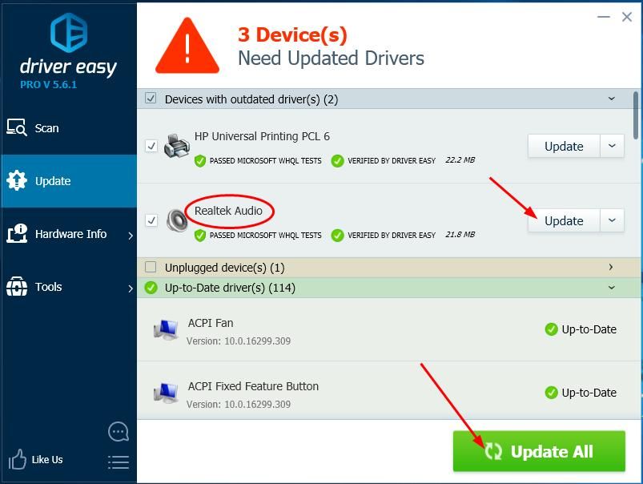
Task: Open the list menu icon in sidebar
Action: click(x=118, y=462)
